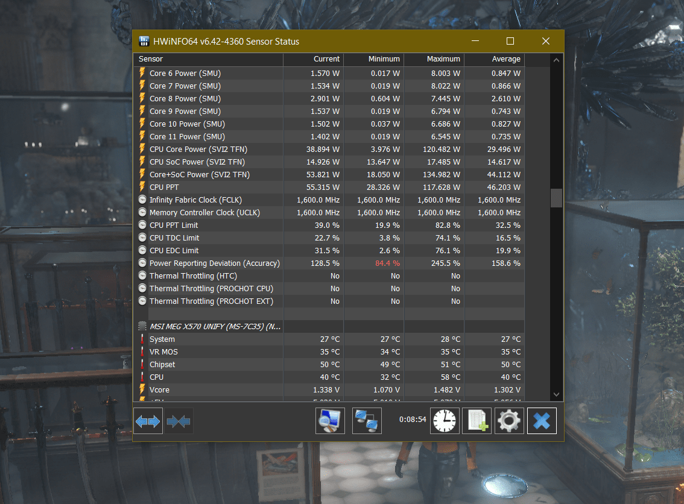Select the Core 10 Power (SMU) row

tap(329, 124)
